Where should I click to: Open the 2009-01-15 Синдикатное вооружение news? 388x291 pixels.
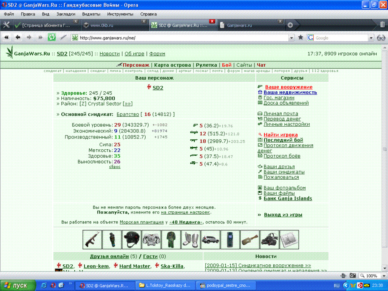point(258,265)
